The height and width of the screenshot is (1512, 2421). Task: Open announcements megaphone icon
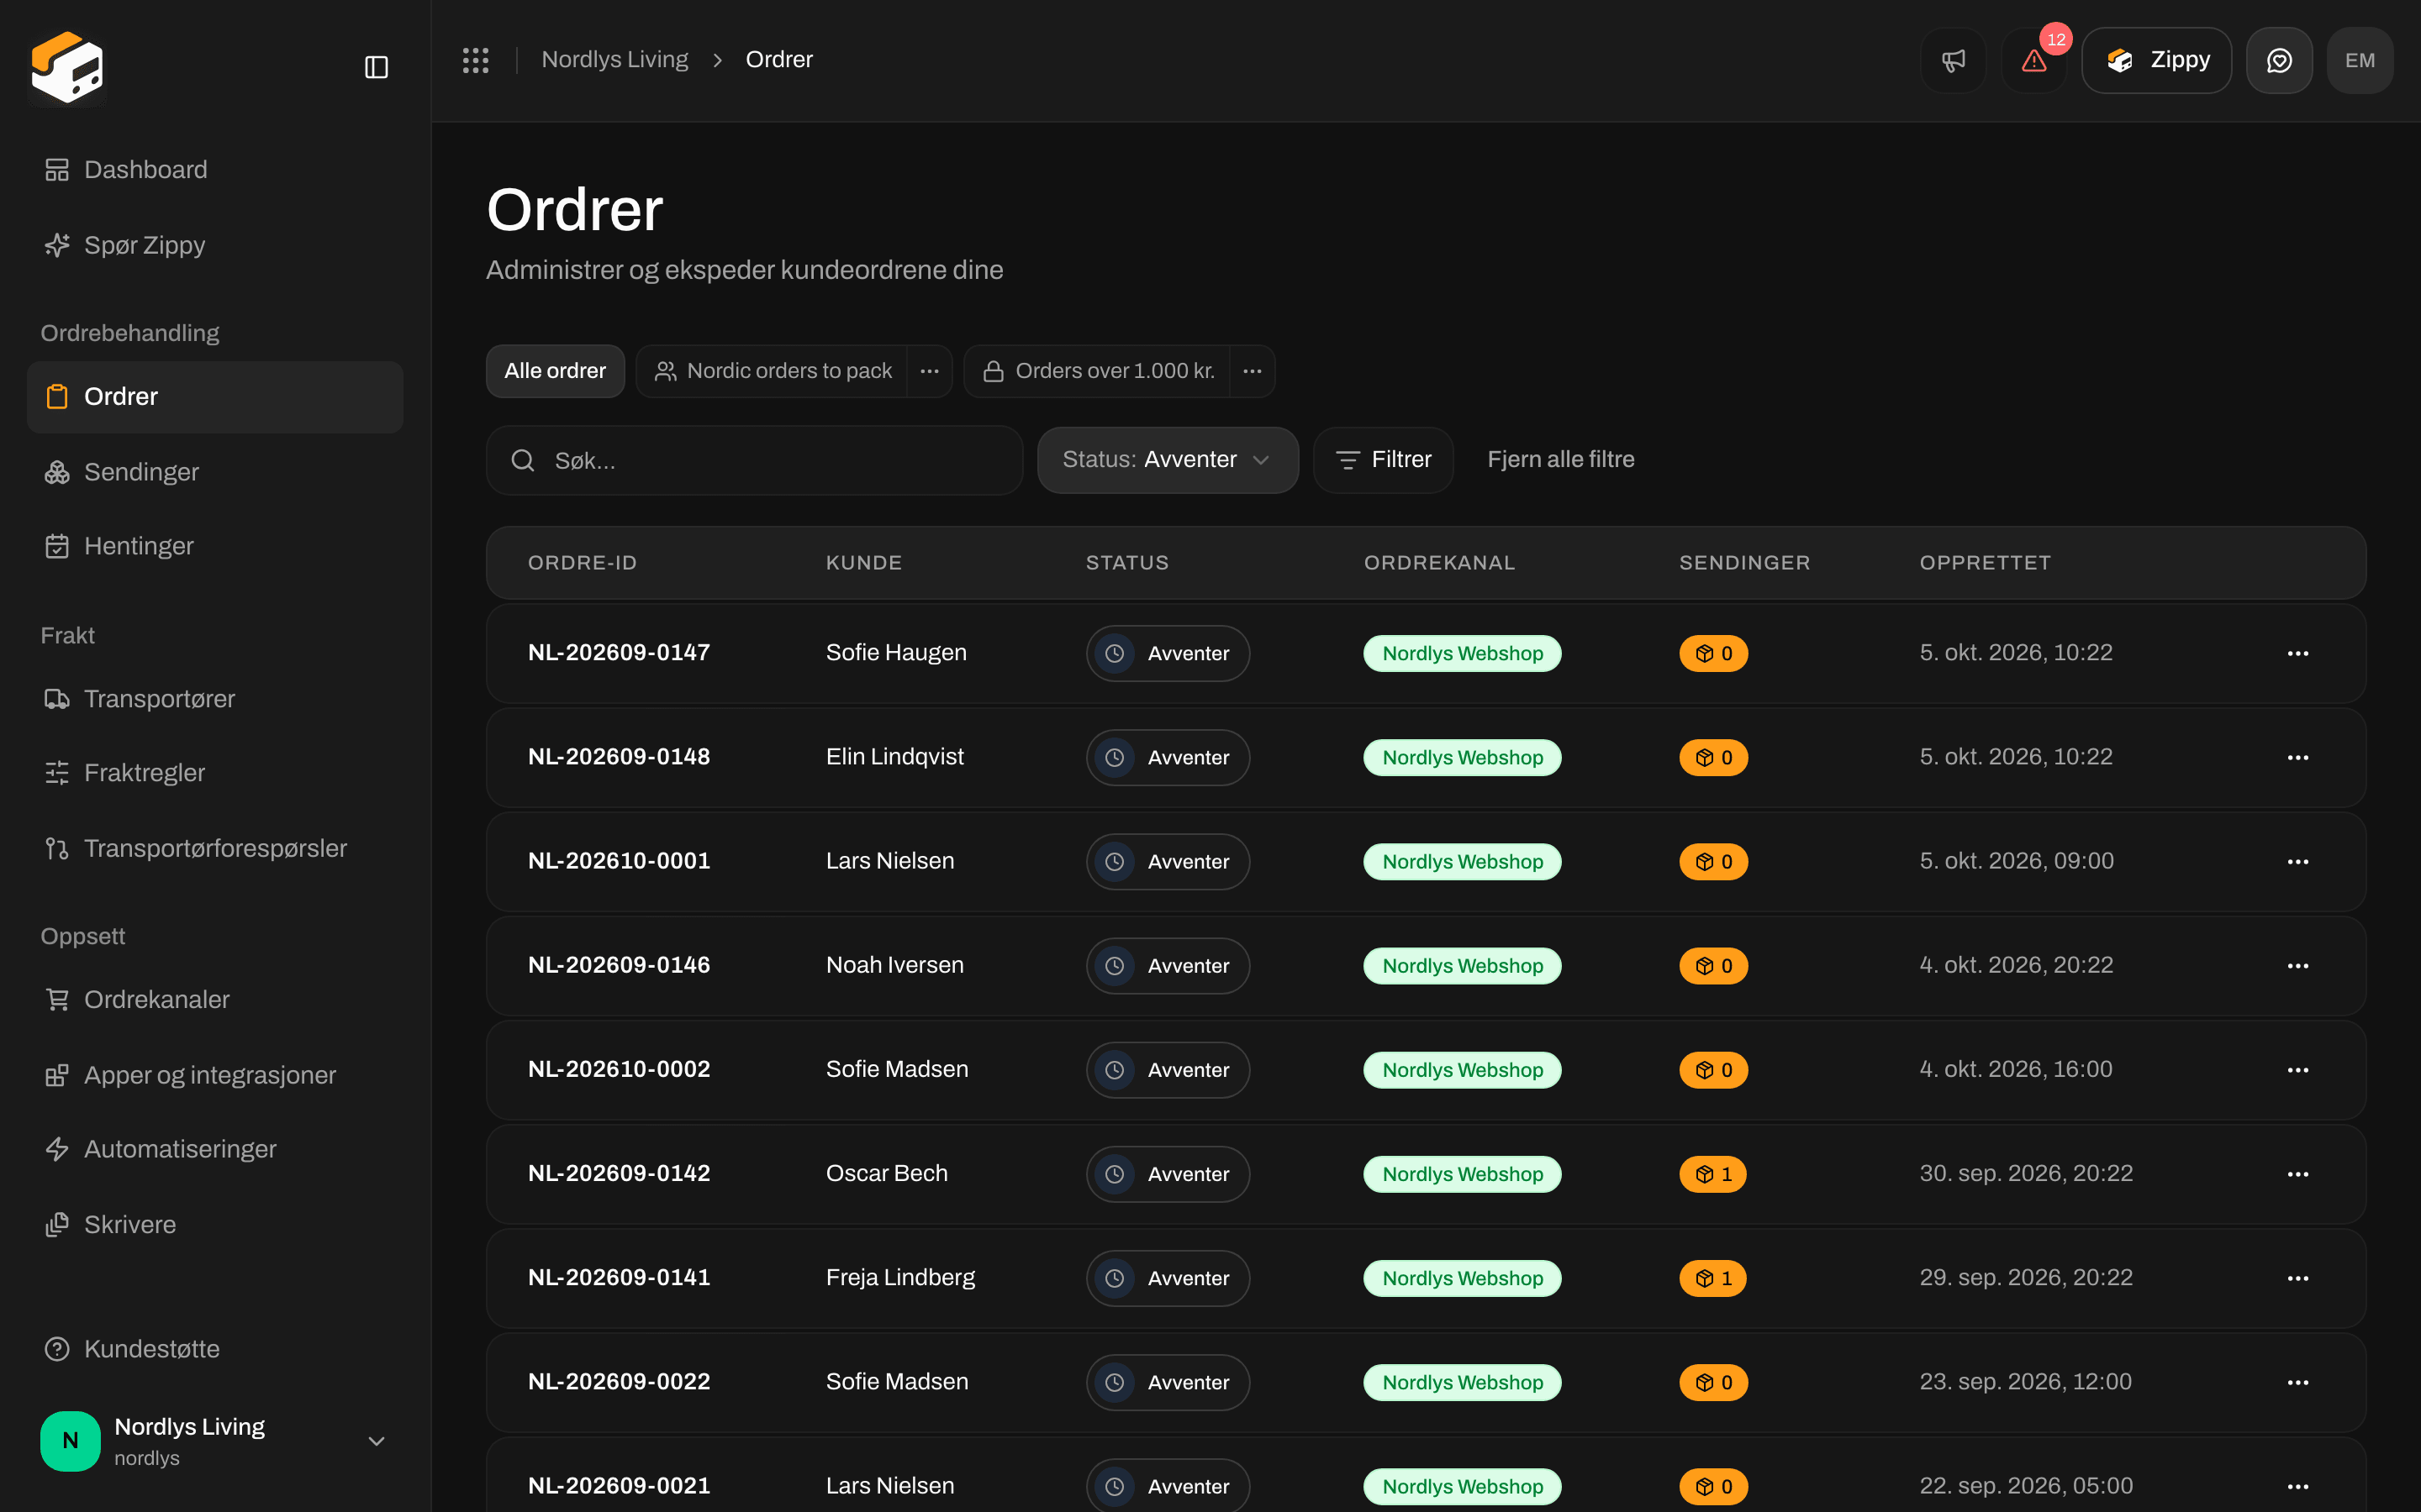[1953, 60]
